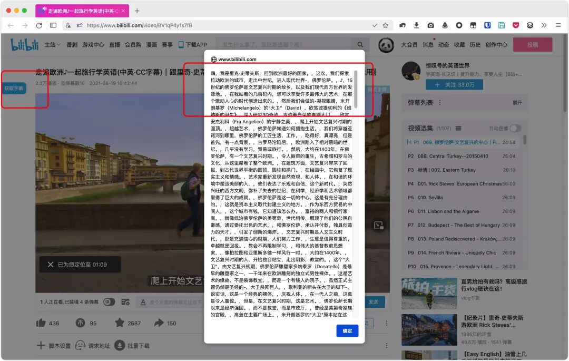This screenshot has width=569, height=361.
Task: Confirm the dialog with 确定 button
Action: point(347,330)
